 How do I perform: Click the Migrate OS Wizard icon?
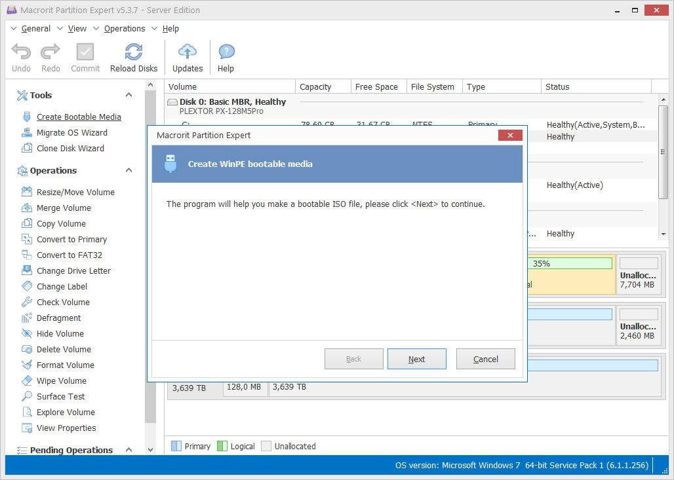pyautogui.click(x=27, y=132)
